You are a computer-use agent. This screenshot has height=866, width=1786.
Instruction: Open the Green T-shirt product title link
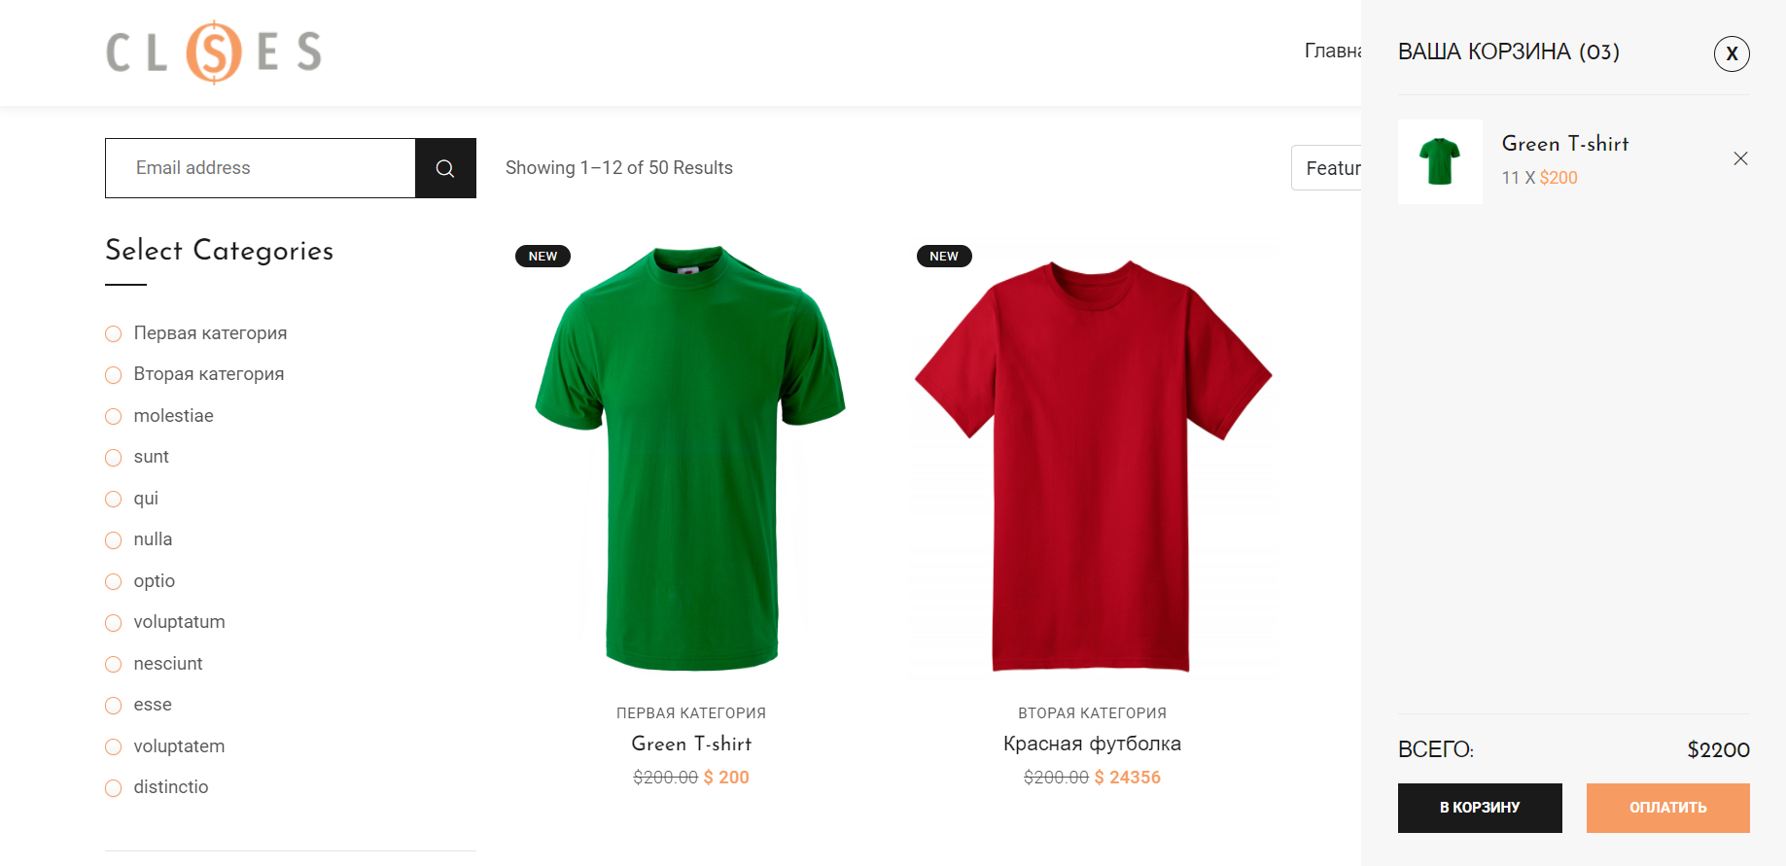(x=691, y=744)
